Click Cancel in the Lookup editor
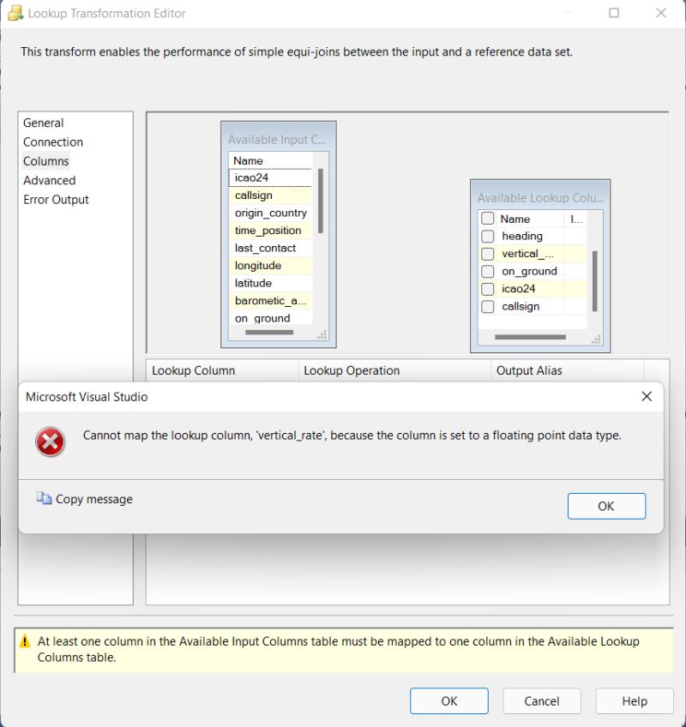 pyautogui.click(x=541, y=700)
